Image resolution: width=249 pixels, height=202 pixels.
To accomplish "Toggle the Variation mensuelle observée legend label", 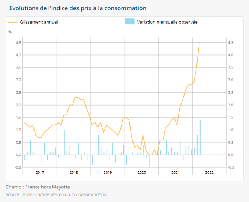I will click(167, 22).
